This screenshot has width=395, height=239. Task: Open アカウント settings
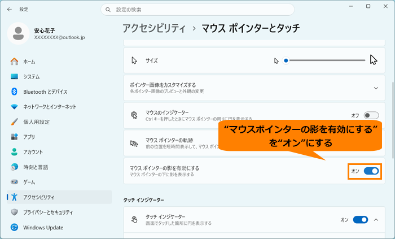[x=59, y=152]
